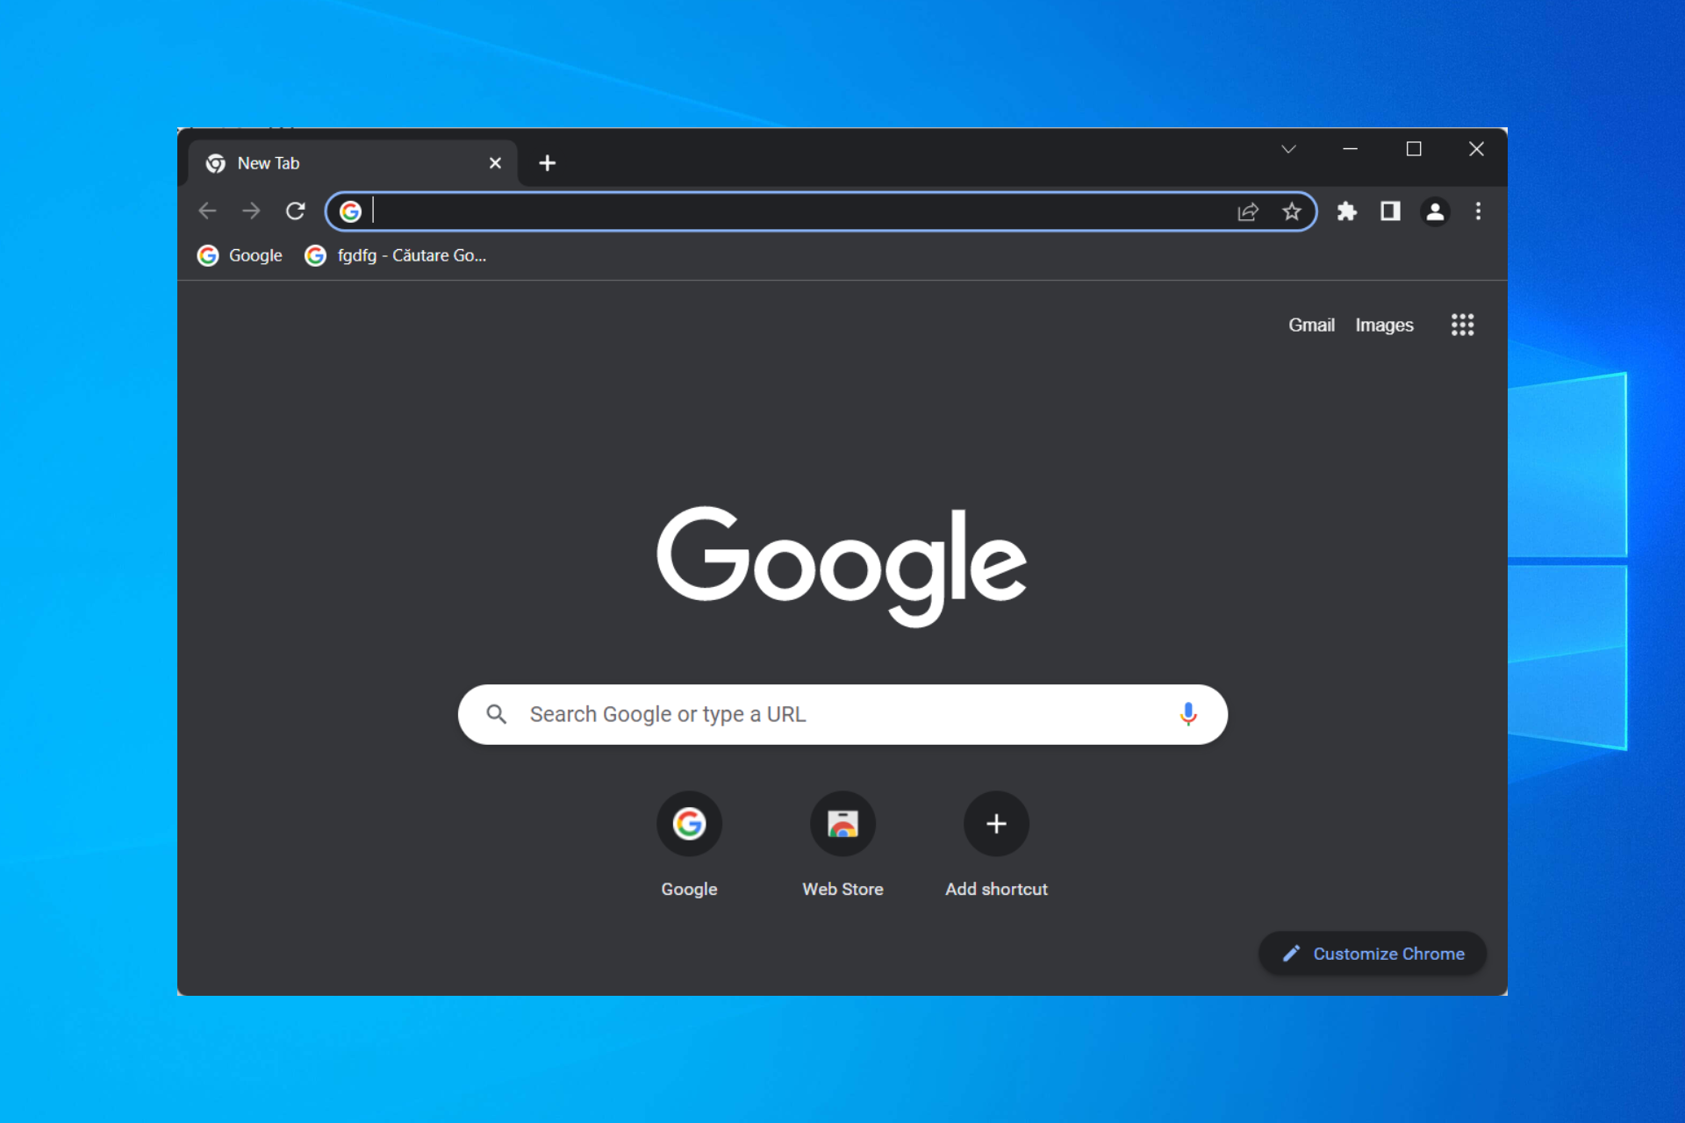Open the Google bookmark
This screenshot has height=1123, width=1685.
pyautogui.click(x=240, y=255)
